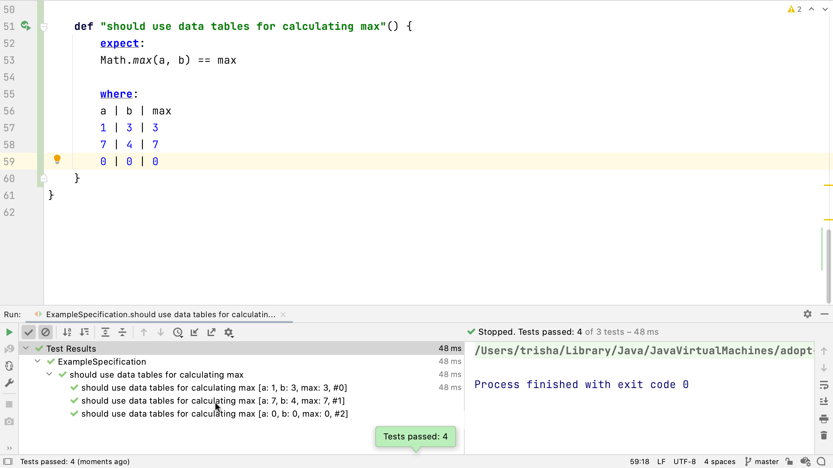Image resolution: width=833 pixels, height=468 pixels.
Task: Collapse 'should use data tables' test node
Action: [49, 374]
